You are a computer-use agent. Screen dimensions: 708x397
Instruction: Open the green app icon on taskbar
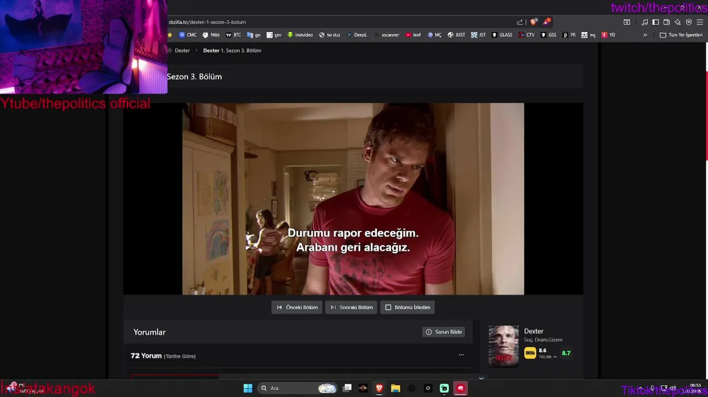coord(444,388)
